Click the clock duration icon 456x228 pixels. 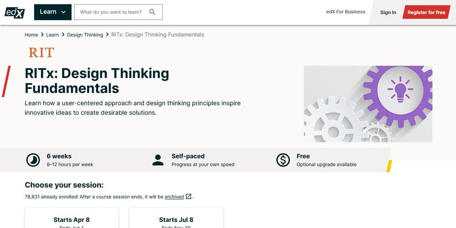[33, 160]
